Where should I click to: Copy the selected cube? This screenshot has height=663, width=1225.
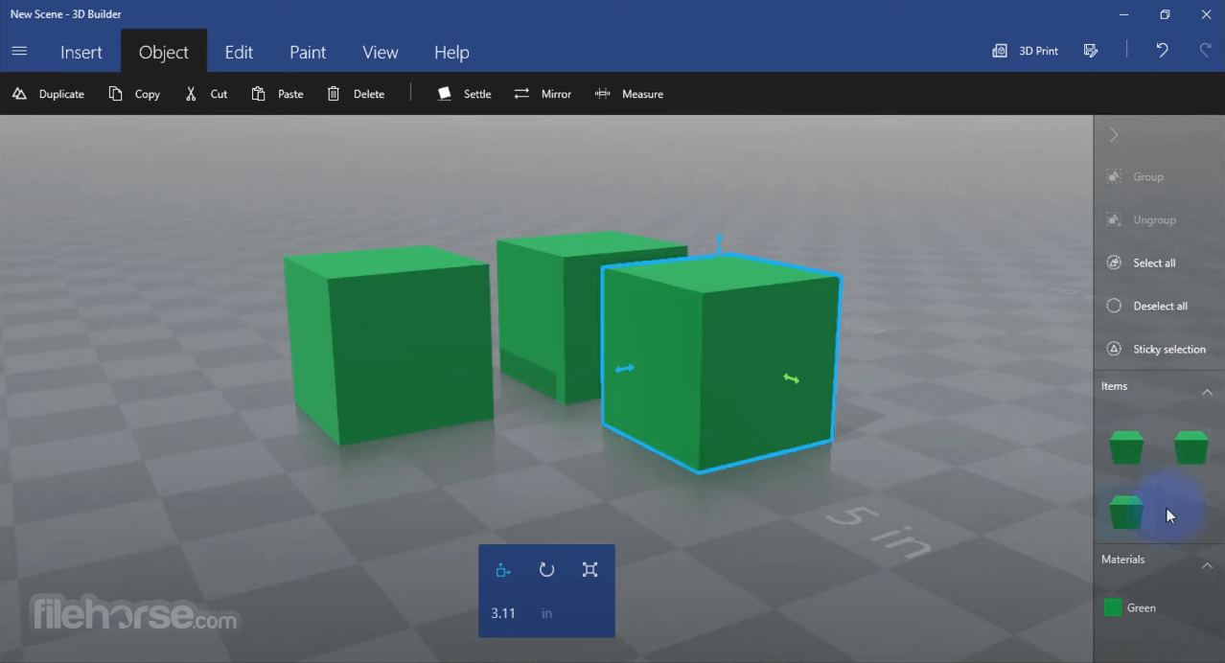click(134, 94)
